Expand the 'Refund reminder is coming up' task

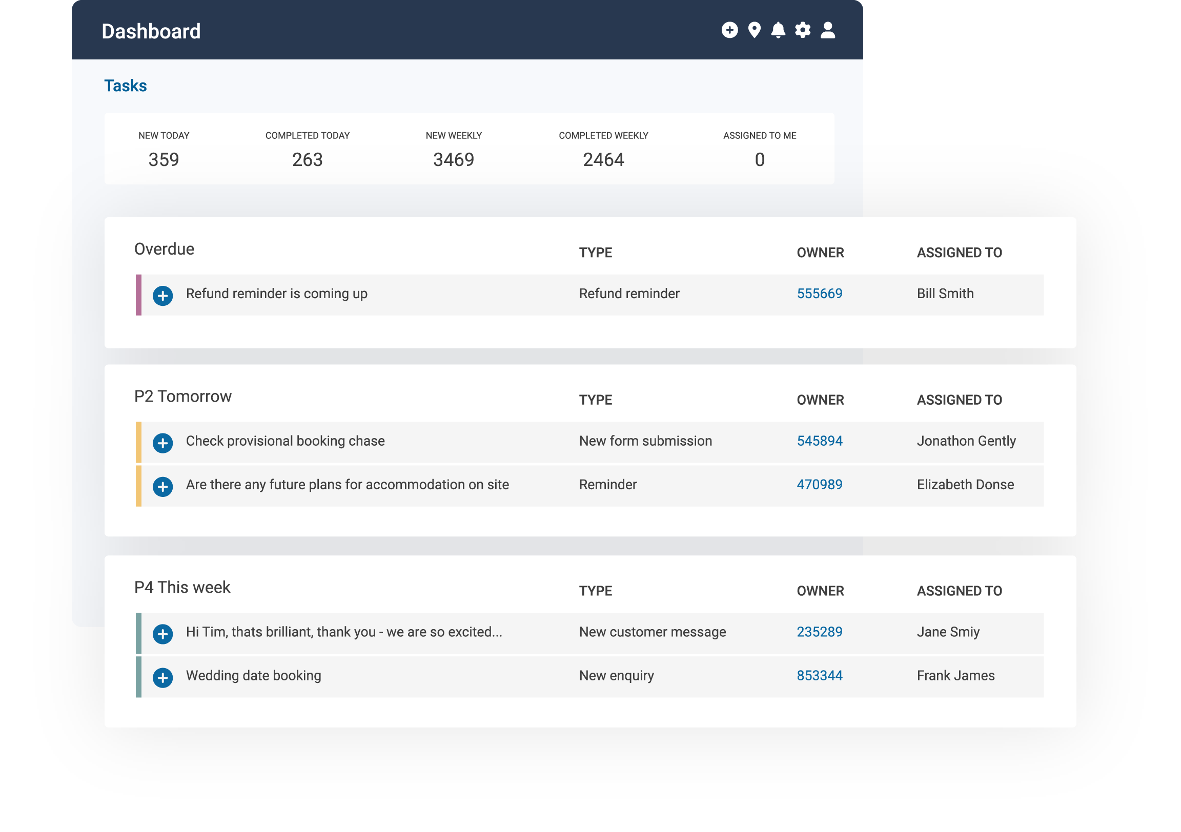[162, 296]
